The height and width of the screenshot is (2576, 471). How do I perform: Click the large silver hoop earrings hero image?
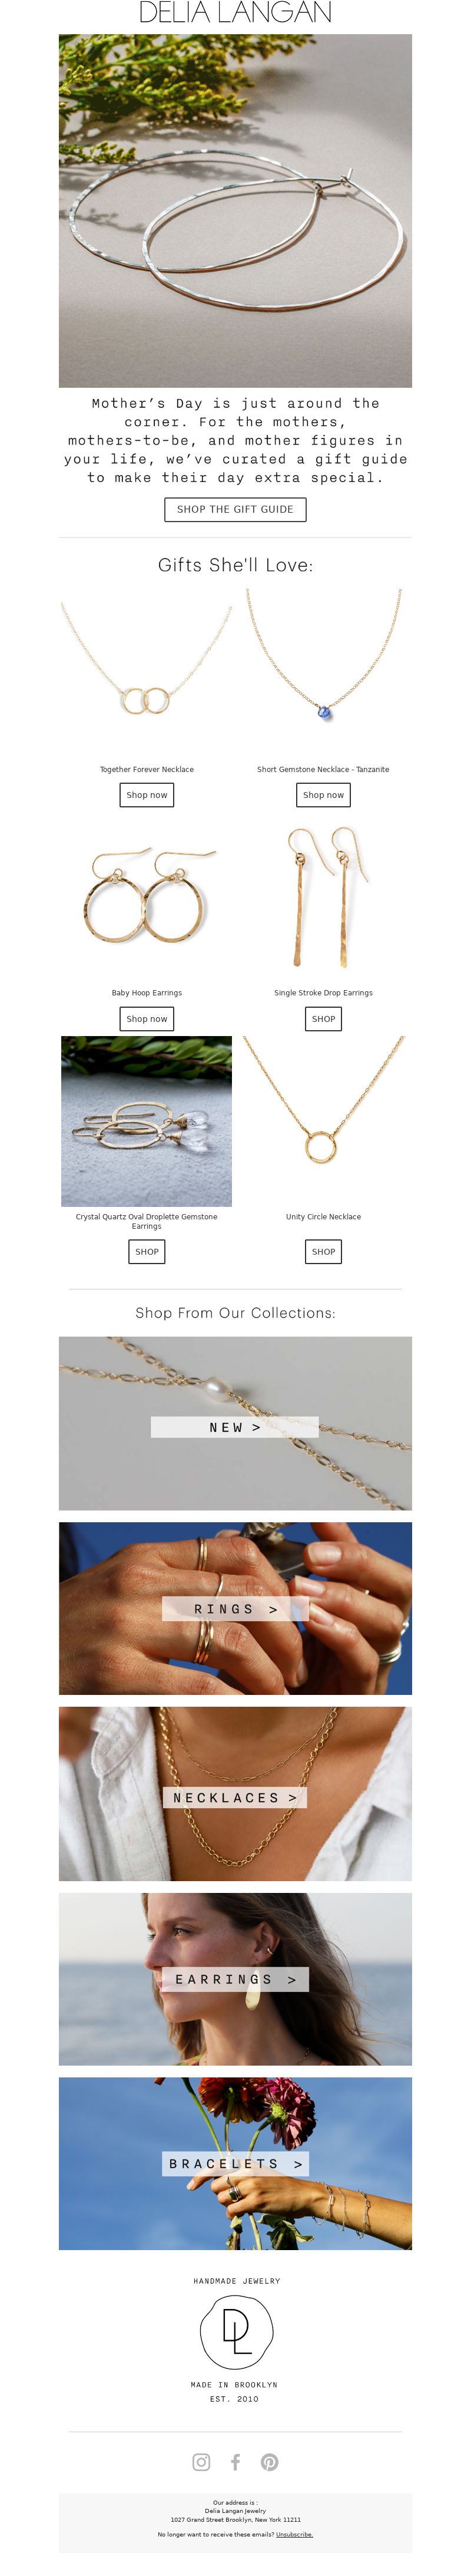(235, 211)
